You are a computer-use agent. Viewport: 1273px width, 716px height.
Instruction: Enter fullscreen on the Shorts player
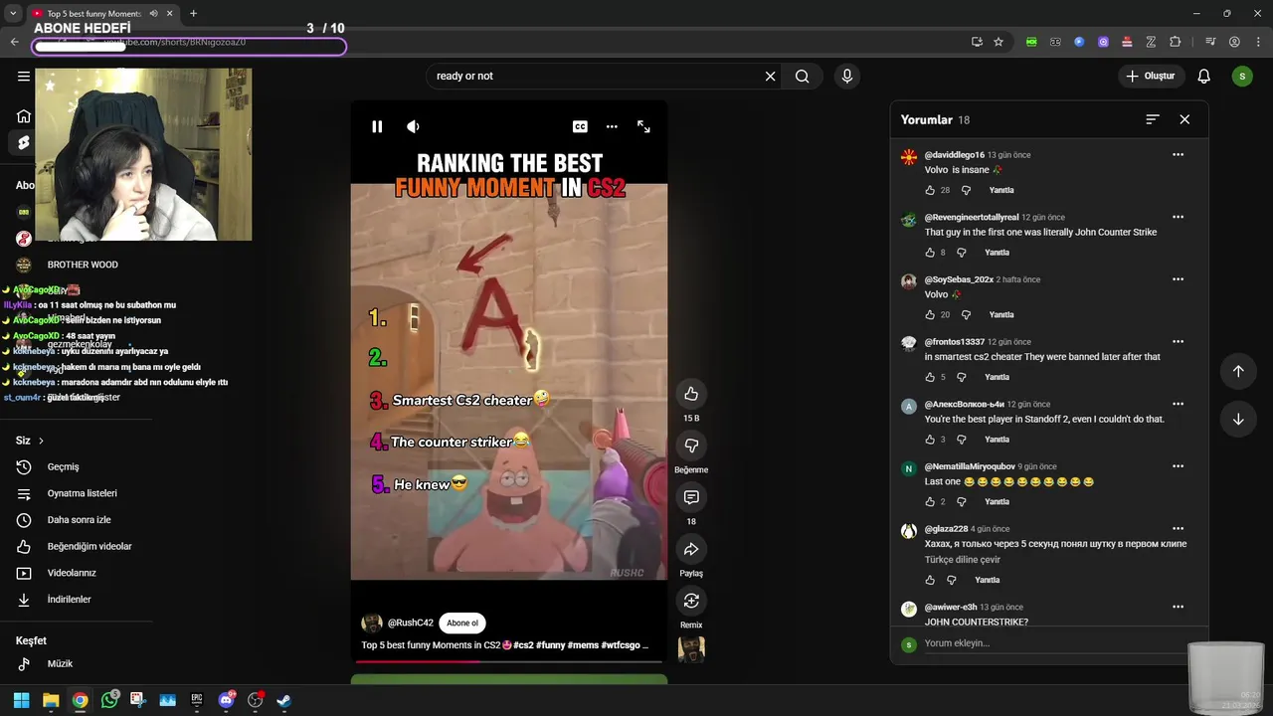[x=643, y=126]
